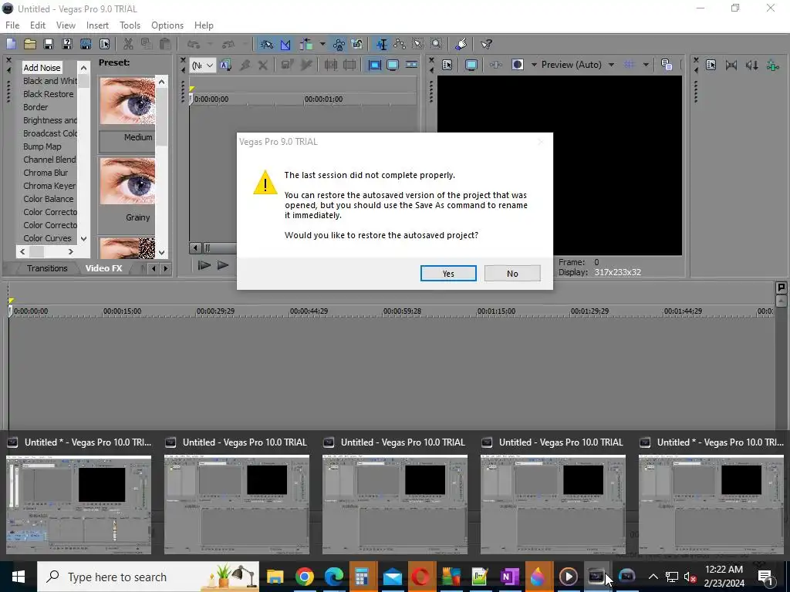The width and height of the screenshot is (790, 592).
Task: Toggle the preview Overlays grid icon
Action: point(630,65)
